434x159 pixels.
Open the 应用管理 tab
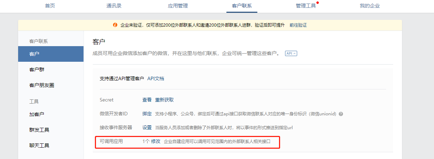point(178,6)
